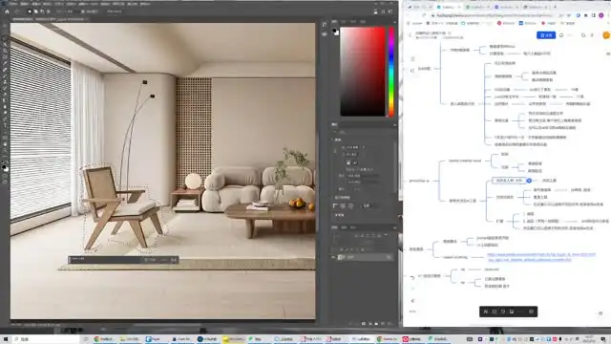
Task: Click the blue share button on mind map page
Action: [x=546, y=35]
